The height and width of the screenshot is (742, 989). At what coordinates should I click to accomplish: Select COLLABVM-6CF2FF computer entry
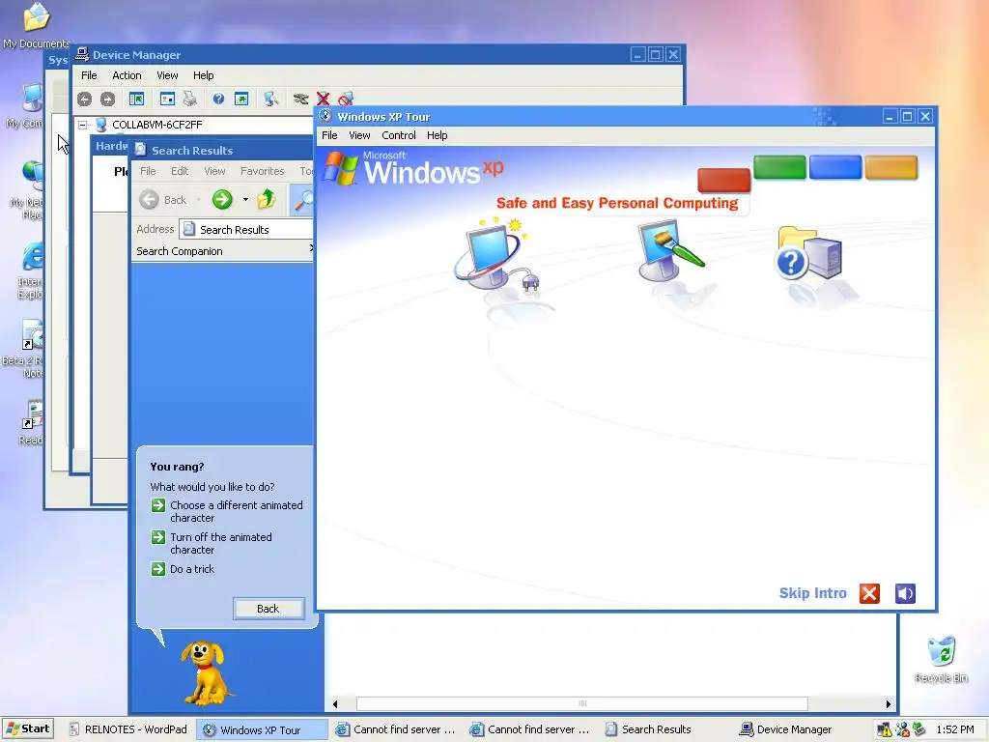click(x=157, y=125)
